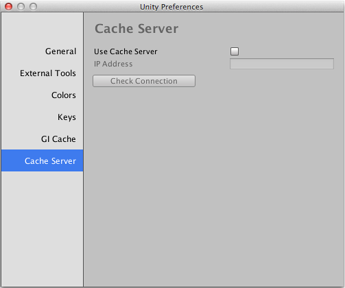Close the Unity Preferences window
Screen dimensions: 345x288
click(8, 7)
